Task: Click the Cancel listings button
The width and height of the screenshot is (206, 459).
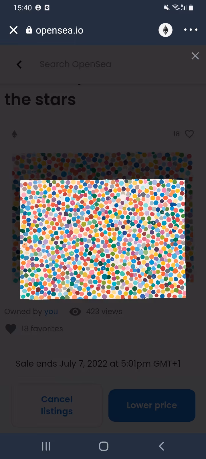Action: pyautogui.click(x=57, y=405)
